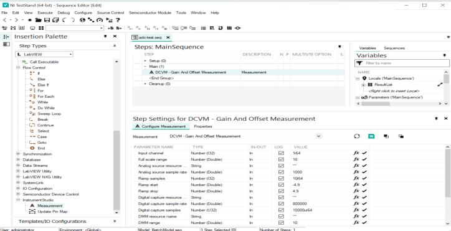Image resolution: width=451 pixels, height=231 pixels.
Task: Toggle Log checkbox for Input channel
Action: click(x=282, y=153)
